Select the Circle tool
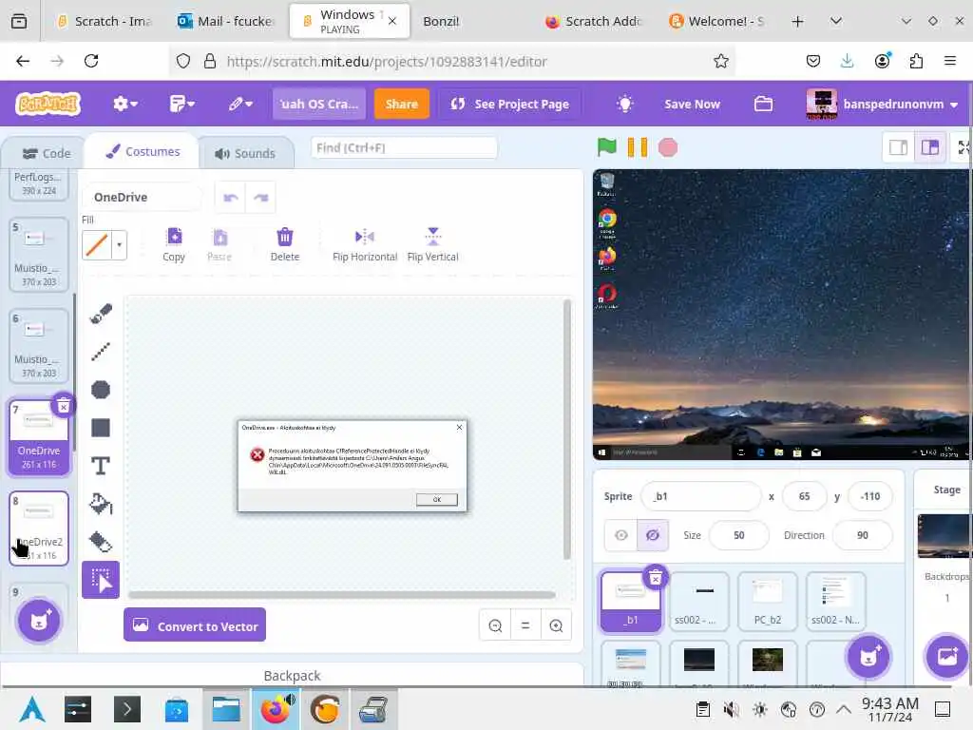This screenshot has width=973, height=730. click(x=101, y=390)
